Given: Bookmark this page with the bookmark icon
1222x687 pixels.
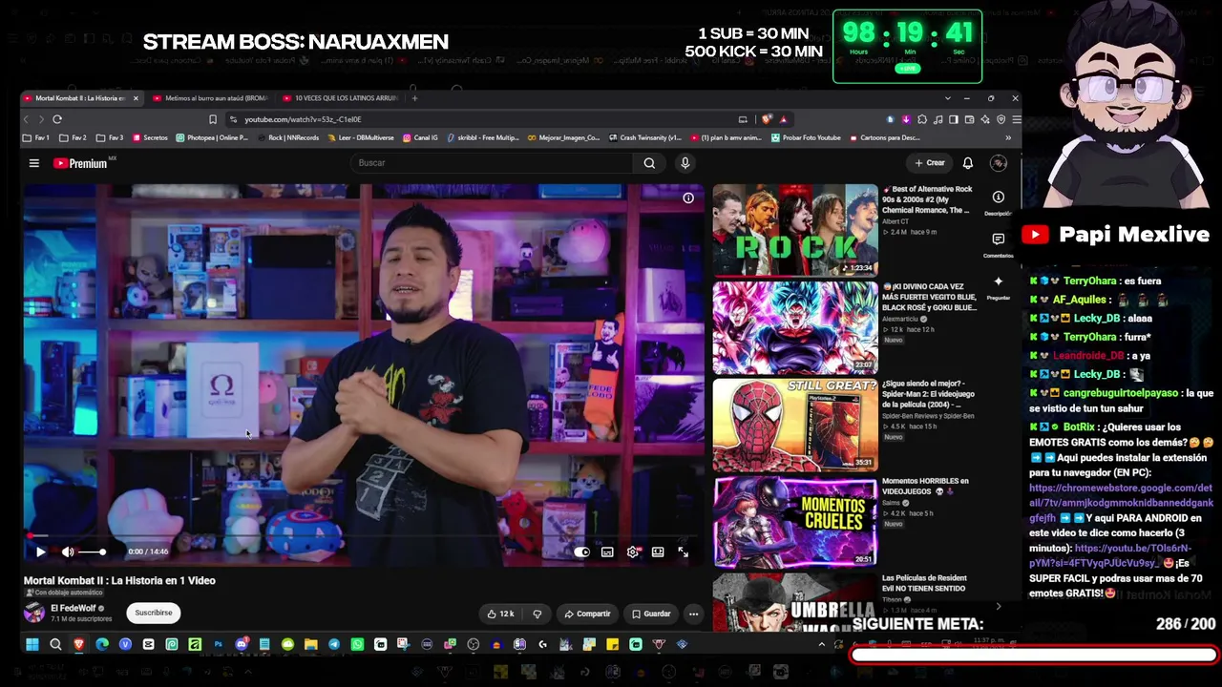Looking at the screenshot, I should point(213,119).
